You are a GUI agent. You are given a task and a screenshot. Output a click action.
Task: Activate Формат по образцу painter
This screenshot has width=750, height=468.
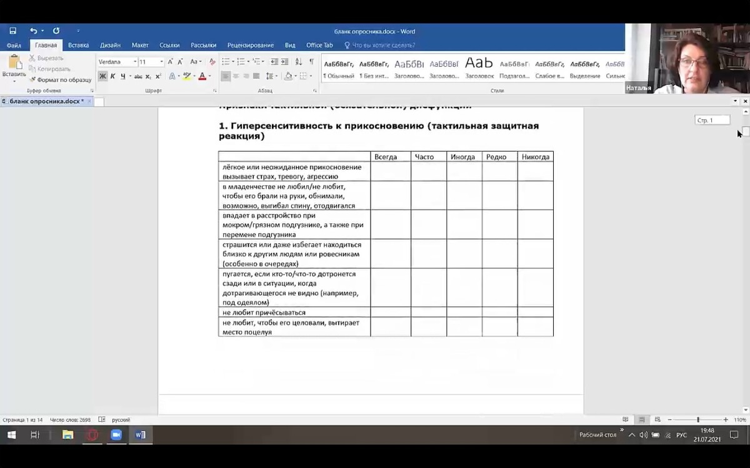pos(60,80)
